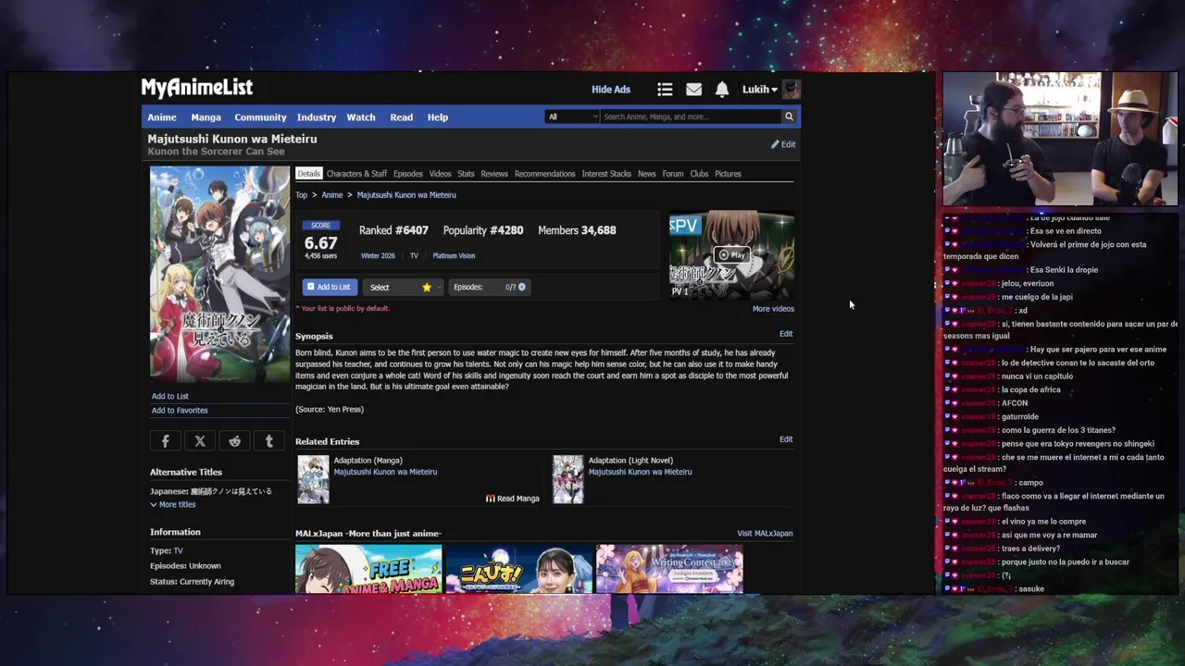This screenshot has width=1185, height=666.
Task: Switch to Recommendations tab
Action: tap(544, 174)
